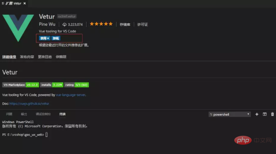Open the 禁用 disable dropdown button

tap(45, 38)
